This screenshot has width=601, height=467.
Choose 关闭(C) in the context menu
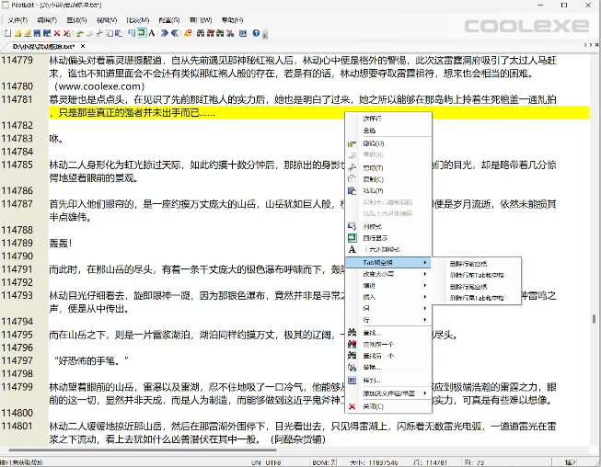388,406
